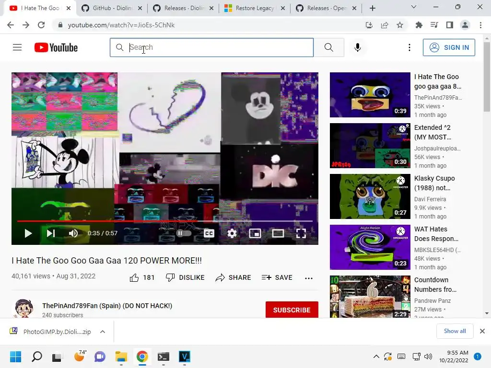Open the terminal app in the taskbar
Screen dimensions: 491x368
pos(163,356)
